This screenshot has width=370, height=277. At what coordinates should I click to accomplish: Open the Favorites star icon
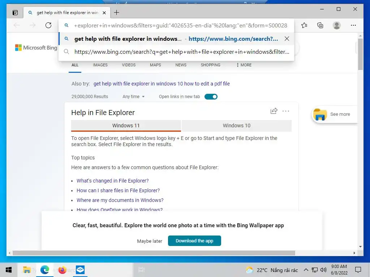click(304, 25)
